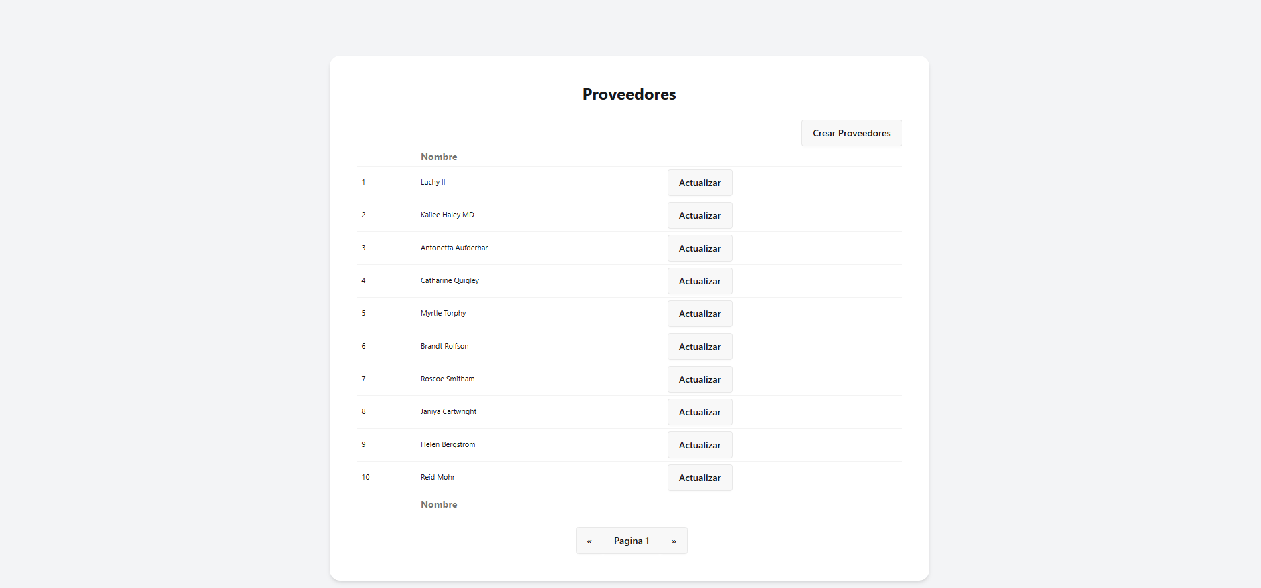Select row number 1 ID link

click(363, 182)
